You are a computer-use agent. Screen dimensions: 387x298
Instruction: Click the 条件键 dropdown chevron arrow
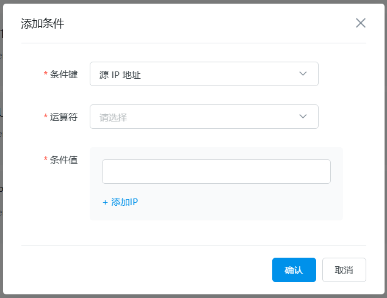303,74
